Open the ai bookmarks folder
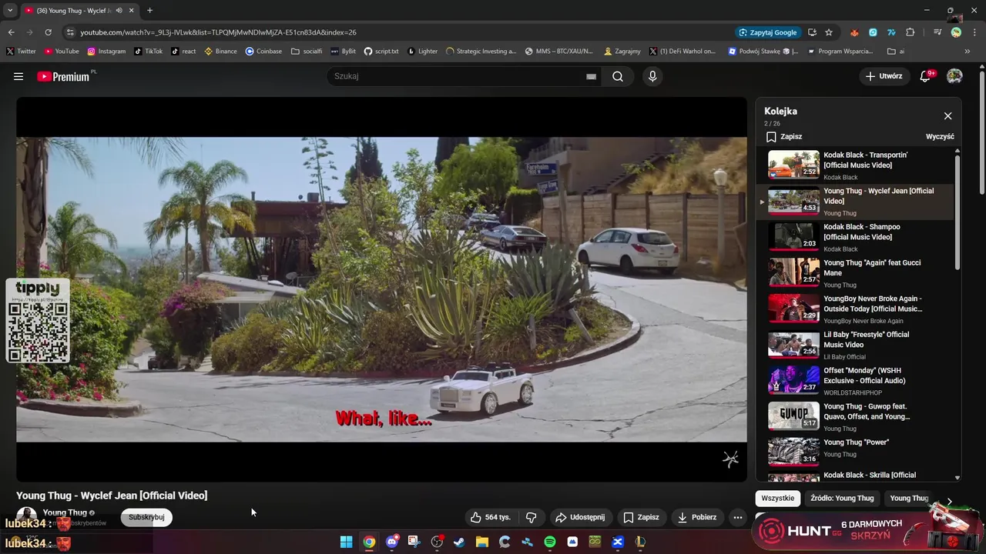986x554 pixels. (896, 52)
